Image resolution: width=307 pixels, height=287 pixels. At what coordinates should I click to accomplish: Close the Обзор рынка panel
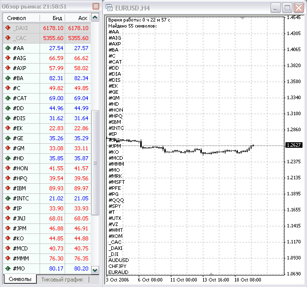pyautogui.click(x=96, y=7)
